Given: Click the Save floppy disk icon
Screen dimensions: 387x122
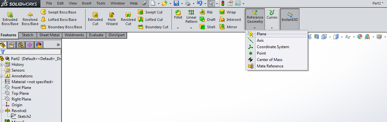Looking at the screenshot, I should pos(176,4).
